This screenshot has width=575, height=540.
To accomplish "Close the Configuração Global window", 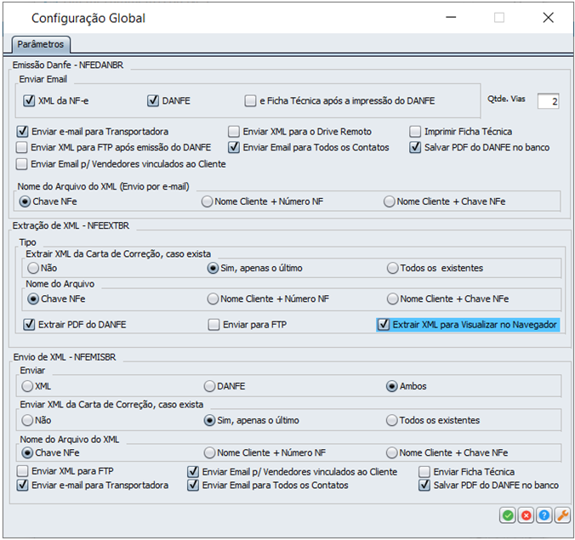I will (x=548, y=18).
